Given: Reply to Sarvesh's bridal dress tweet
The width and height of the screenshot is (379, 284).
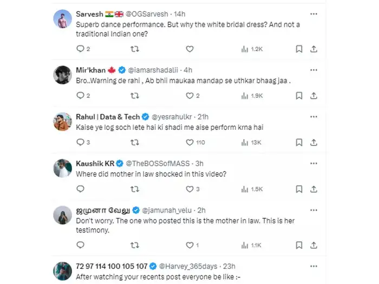Looking at the screenshot, I should click(x=81, y=49).
